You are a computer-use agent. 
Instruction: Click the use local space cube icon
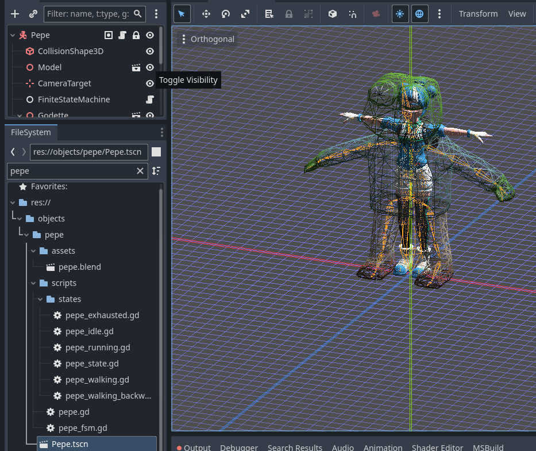(x=333, y=14)
